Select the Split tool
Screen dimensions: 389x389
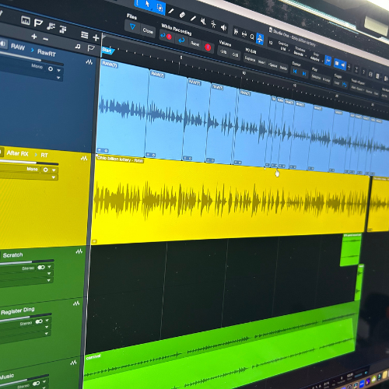point(171,11)
